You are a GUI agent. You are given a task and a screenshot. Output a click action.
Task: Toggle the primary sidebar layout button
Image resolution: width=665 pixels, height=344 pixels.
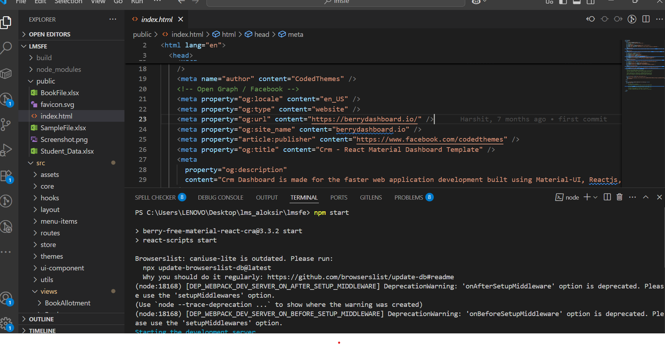coord(563,2)
